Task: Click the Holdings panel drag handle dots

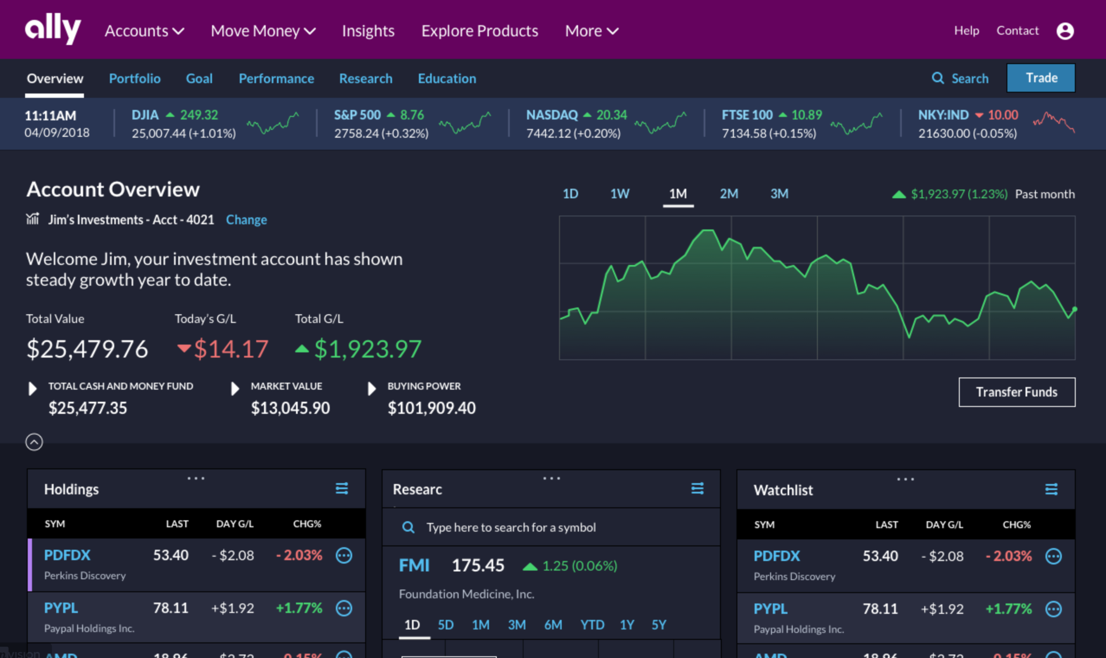Action: pyautogui.click(x=196, y=478)
